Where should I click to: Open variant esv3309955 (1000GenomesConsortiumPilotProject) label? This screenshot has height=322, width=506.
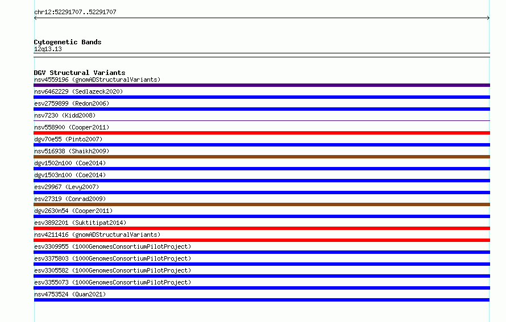[113, 246]
